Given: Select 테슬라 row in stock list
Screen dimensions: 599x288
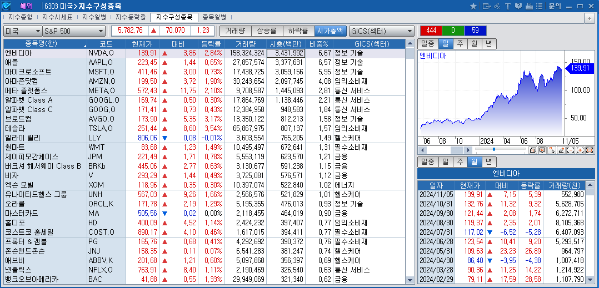Looking at the screenshot, I should [204, 128].
